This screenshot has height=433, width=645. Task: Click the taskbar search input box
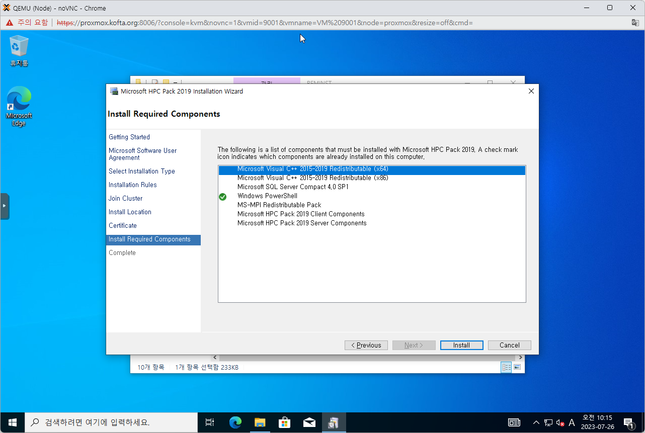tap(111, 422)
